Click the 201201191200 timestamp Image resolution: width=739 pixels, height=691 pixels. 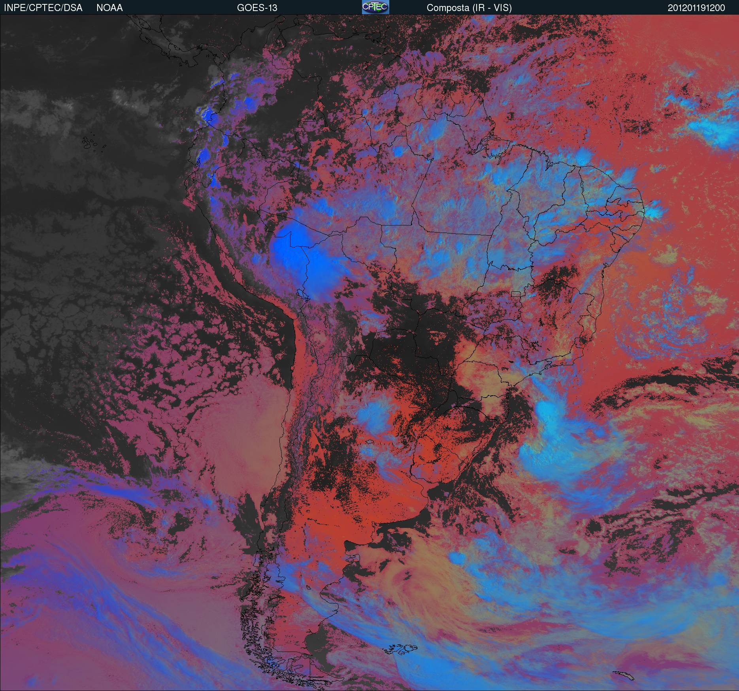696,8
